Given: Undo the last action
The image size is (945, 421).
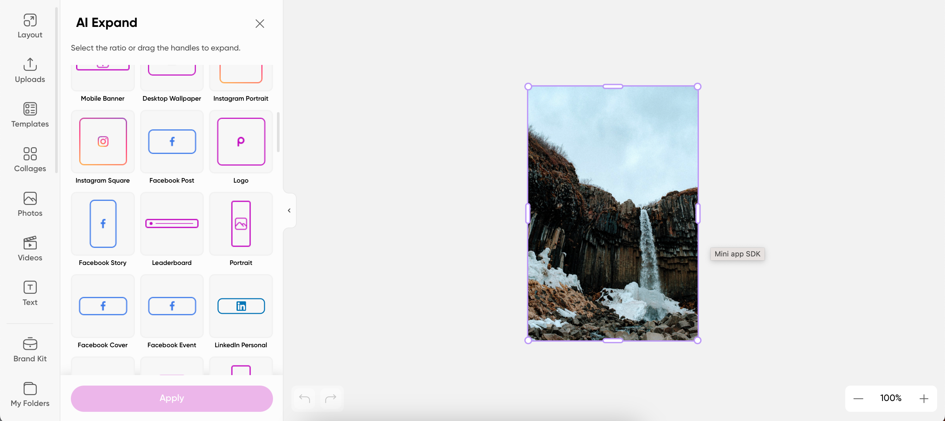Looking at the screenshot, I should [304, 398].
